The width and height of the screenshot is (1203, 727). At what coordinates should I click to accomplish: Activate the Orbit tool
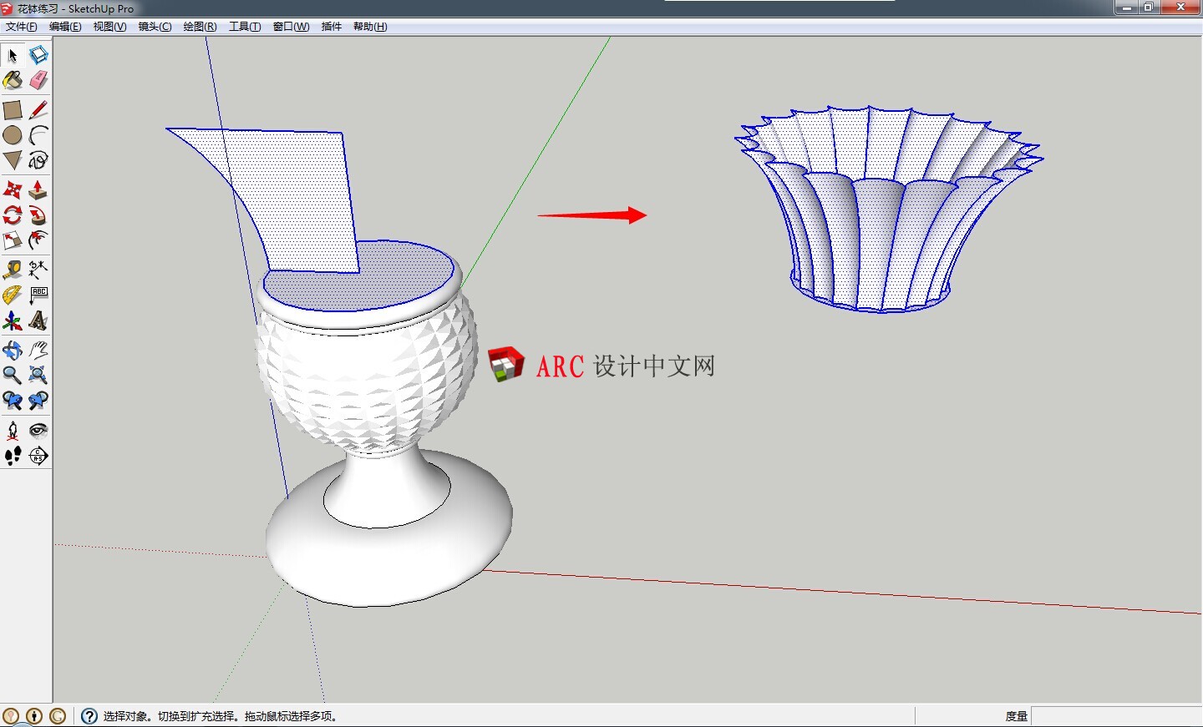(x=13, y=350)
